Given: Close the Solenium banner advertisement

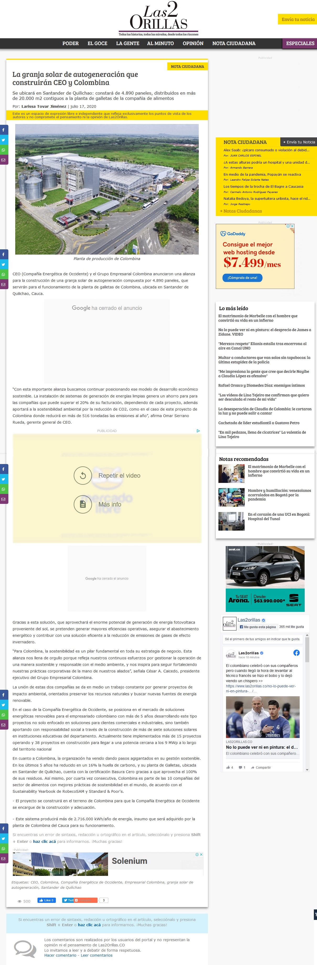Looking at the screenshot, I should pyautogui.click(x=201, y=854).
